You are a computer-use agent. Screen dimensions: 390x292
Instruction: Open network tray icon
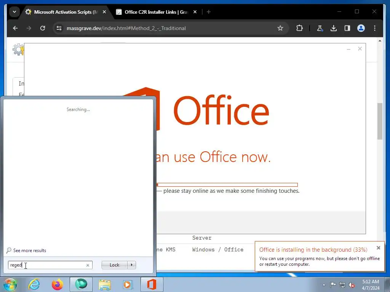point(342,285)
